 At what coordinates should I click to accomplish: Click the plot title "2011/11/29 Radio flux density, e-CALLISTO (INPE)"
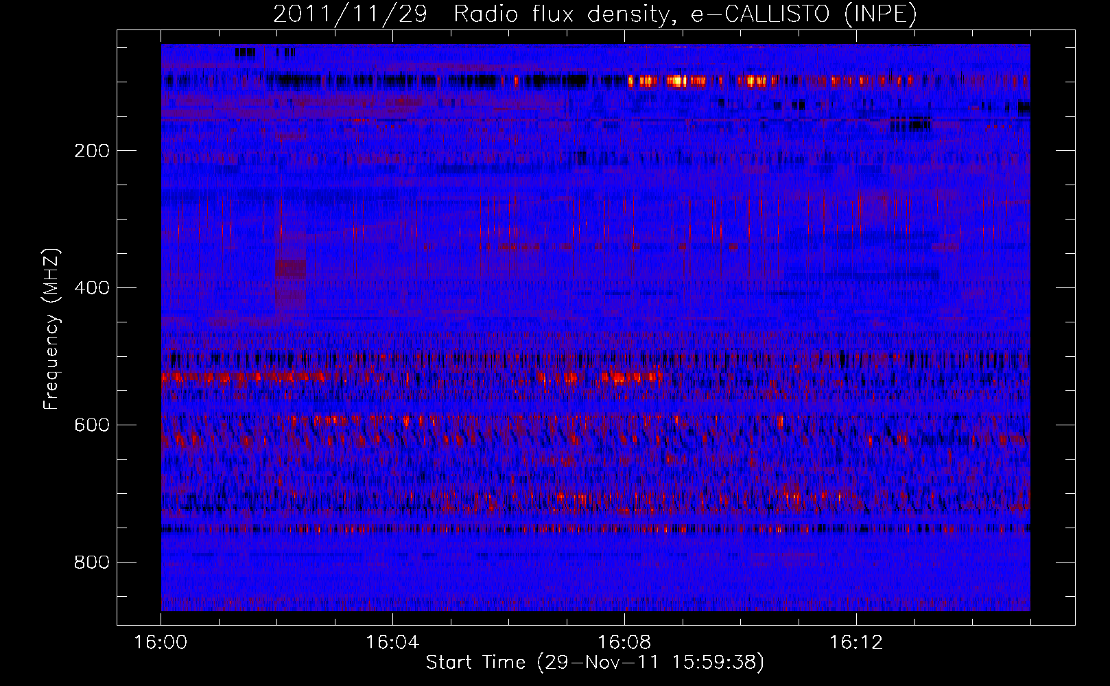[595, 14]
